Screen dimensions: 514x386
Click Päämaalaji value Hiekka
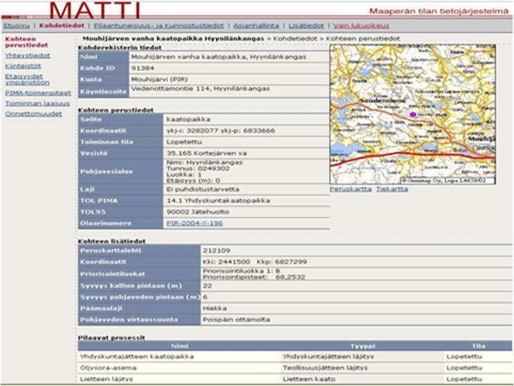(x=215, y=308)
